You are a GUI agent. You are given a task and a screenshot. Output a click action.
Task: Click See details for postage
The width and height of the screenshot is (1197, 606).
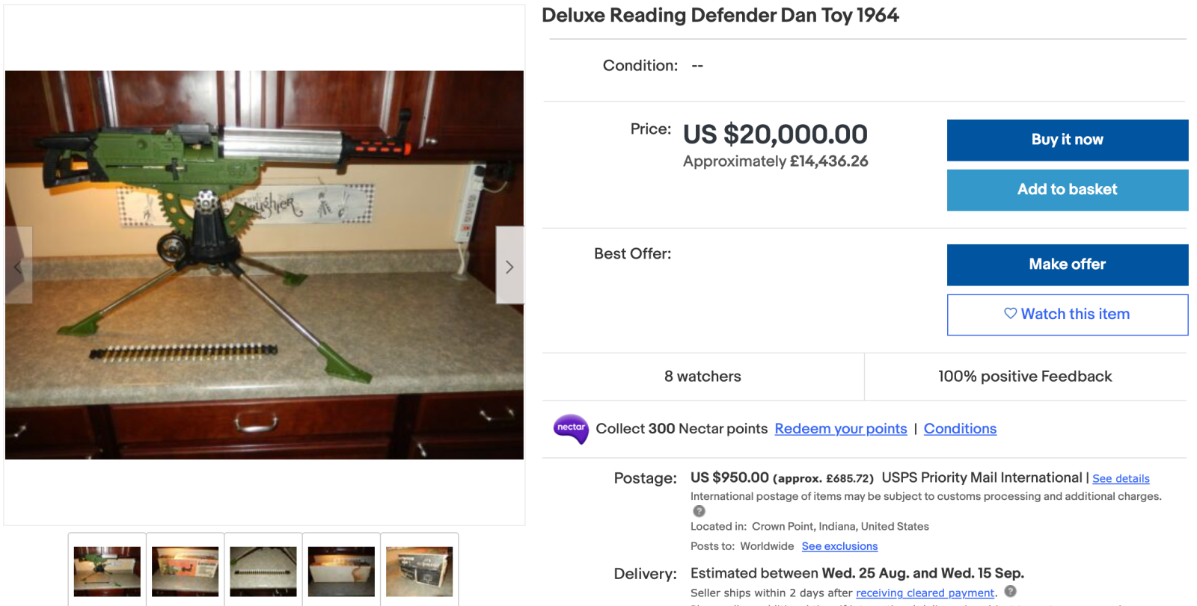pos(1121,479)
